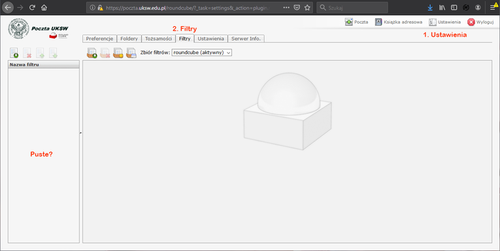Click the add new filter icon
Viewport: 500px width, 251px height.
coord(14,53)
